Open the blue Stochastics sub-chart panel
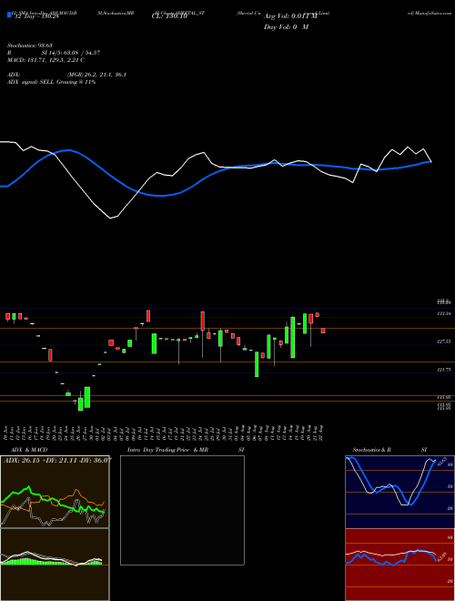This screenshot has width=455, height=601. point(399,492)
